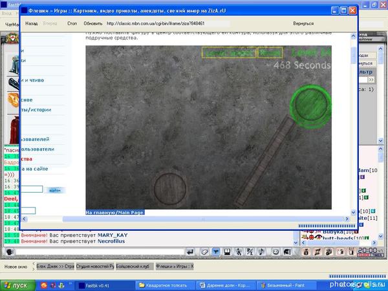The height and width of the screenshot is (291, 388).
Task: Click the P/L icon in chat toolbar
Action: pos(250,252)
